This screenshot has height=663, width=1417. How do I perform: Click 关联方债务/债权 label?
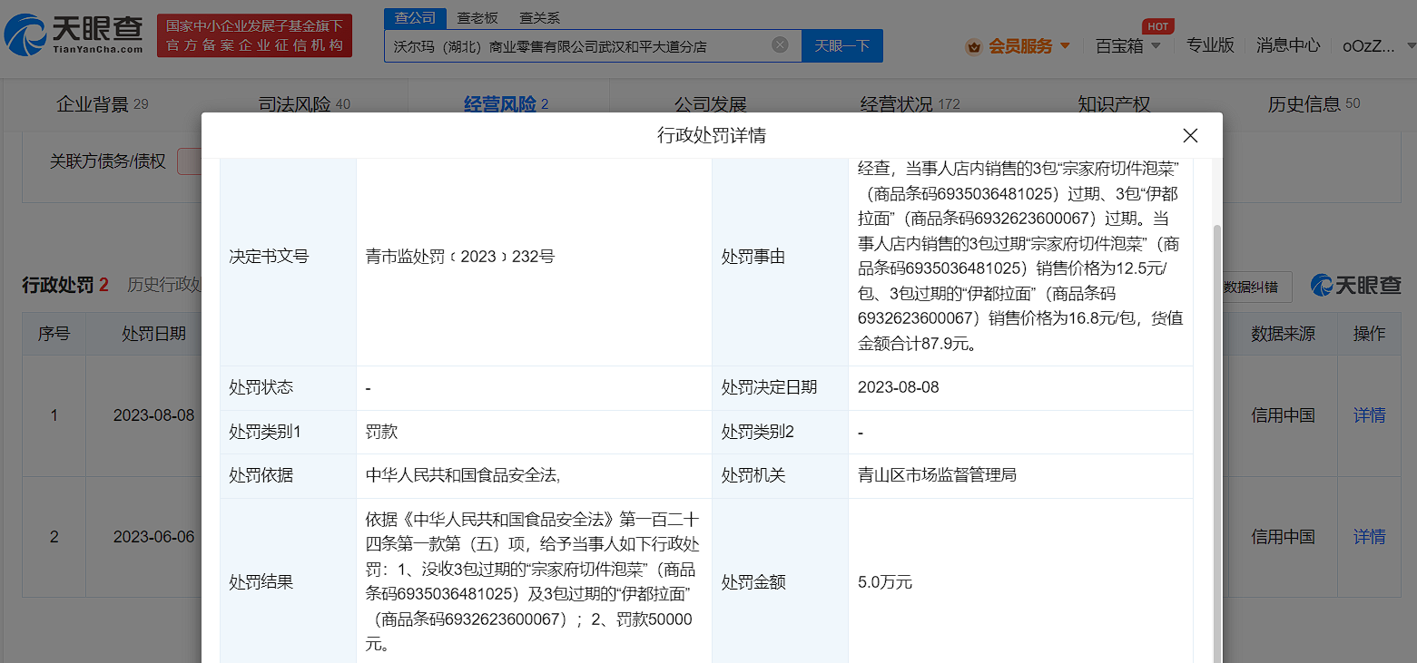tap(108, 161)
